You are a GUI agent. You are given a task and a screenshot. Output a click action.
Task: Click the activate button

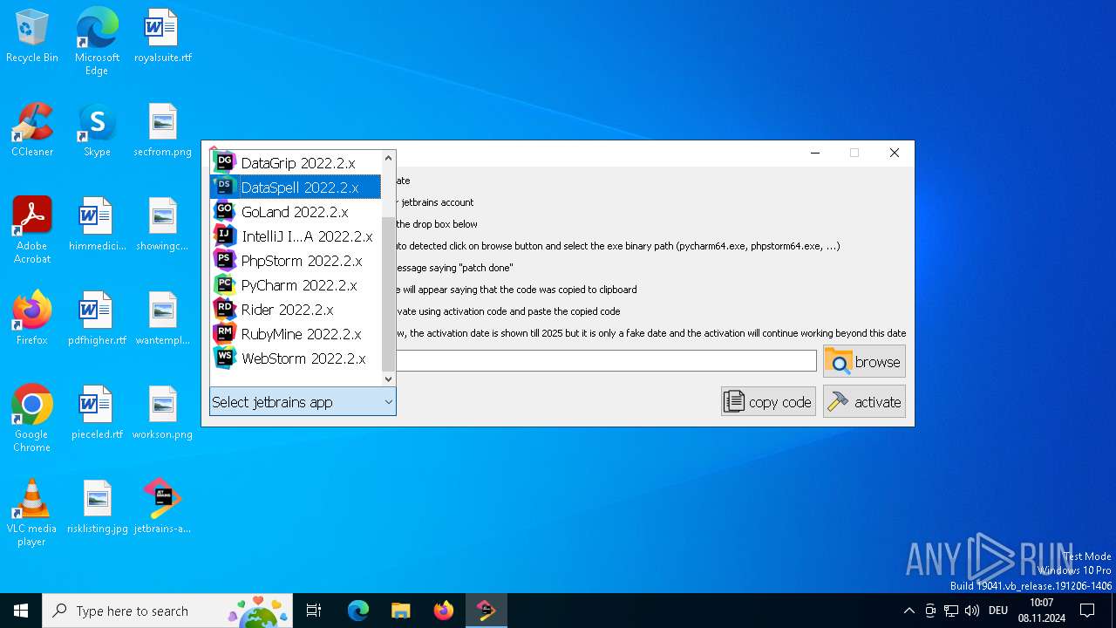click(864, 402)
